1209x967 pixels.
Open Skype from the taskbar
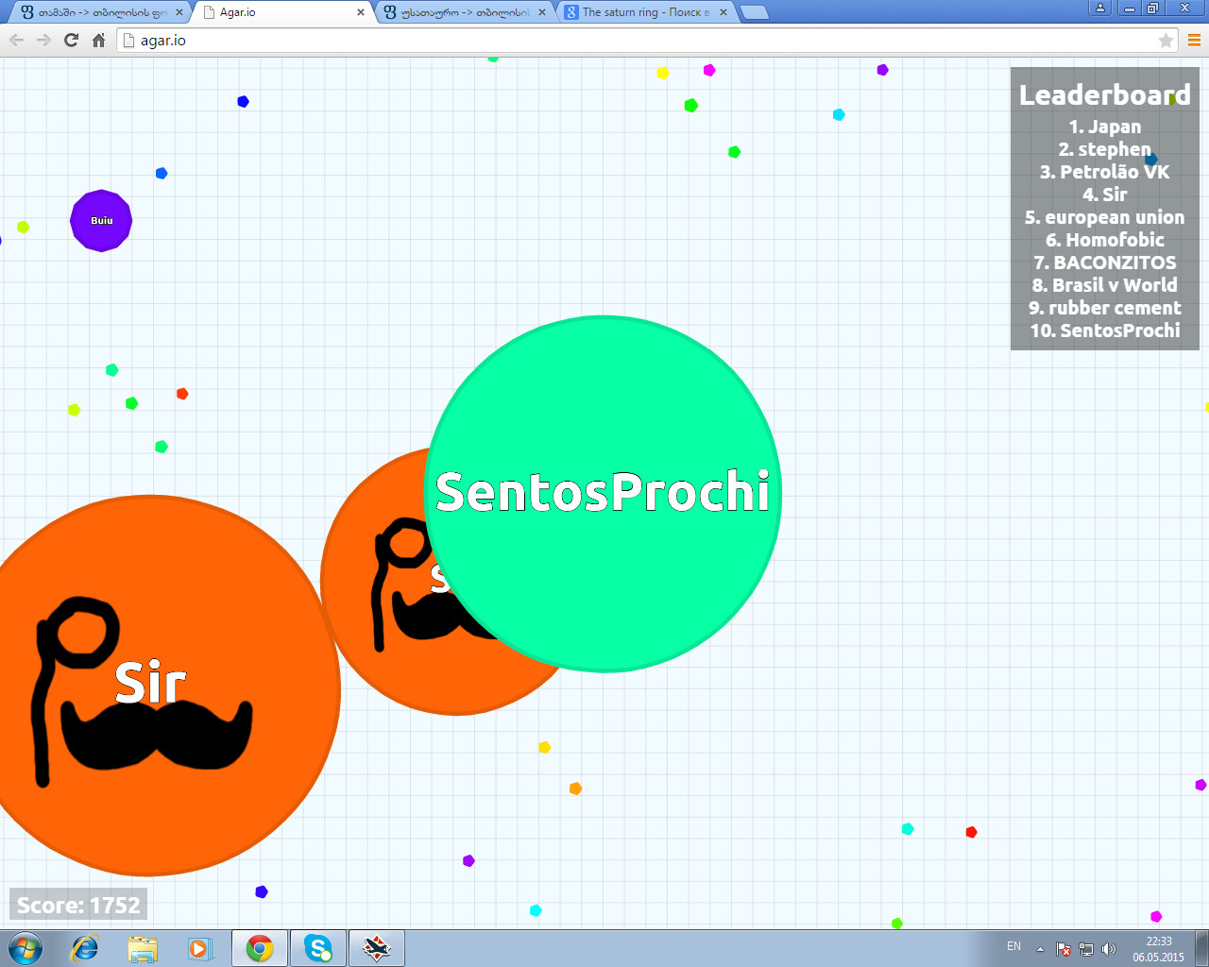pyautogui.click(x=318, y=948)
